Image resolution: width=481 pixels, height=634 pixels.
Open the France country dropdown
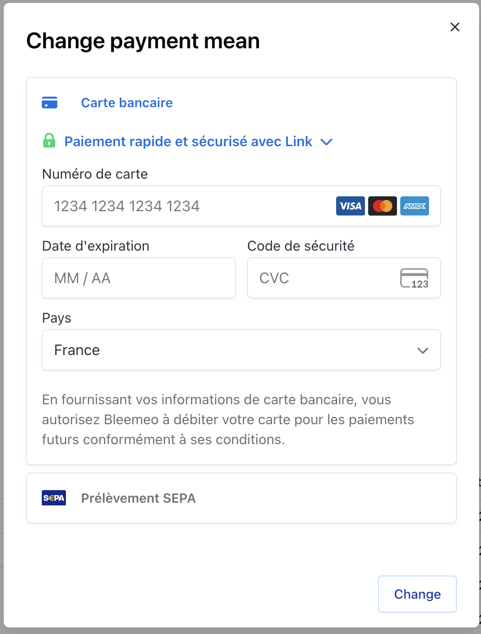point(241,350)
